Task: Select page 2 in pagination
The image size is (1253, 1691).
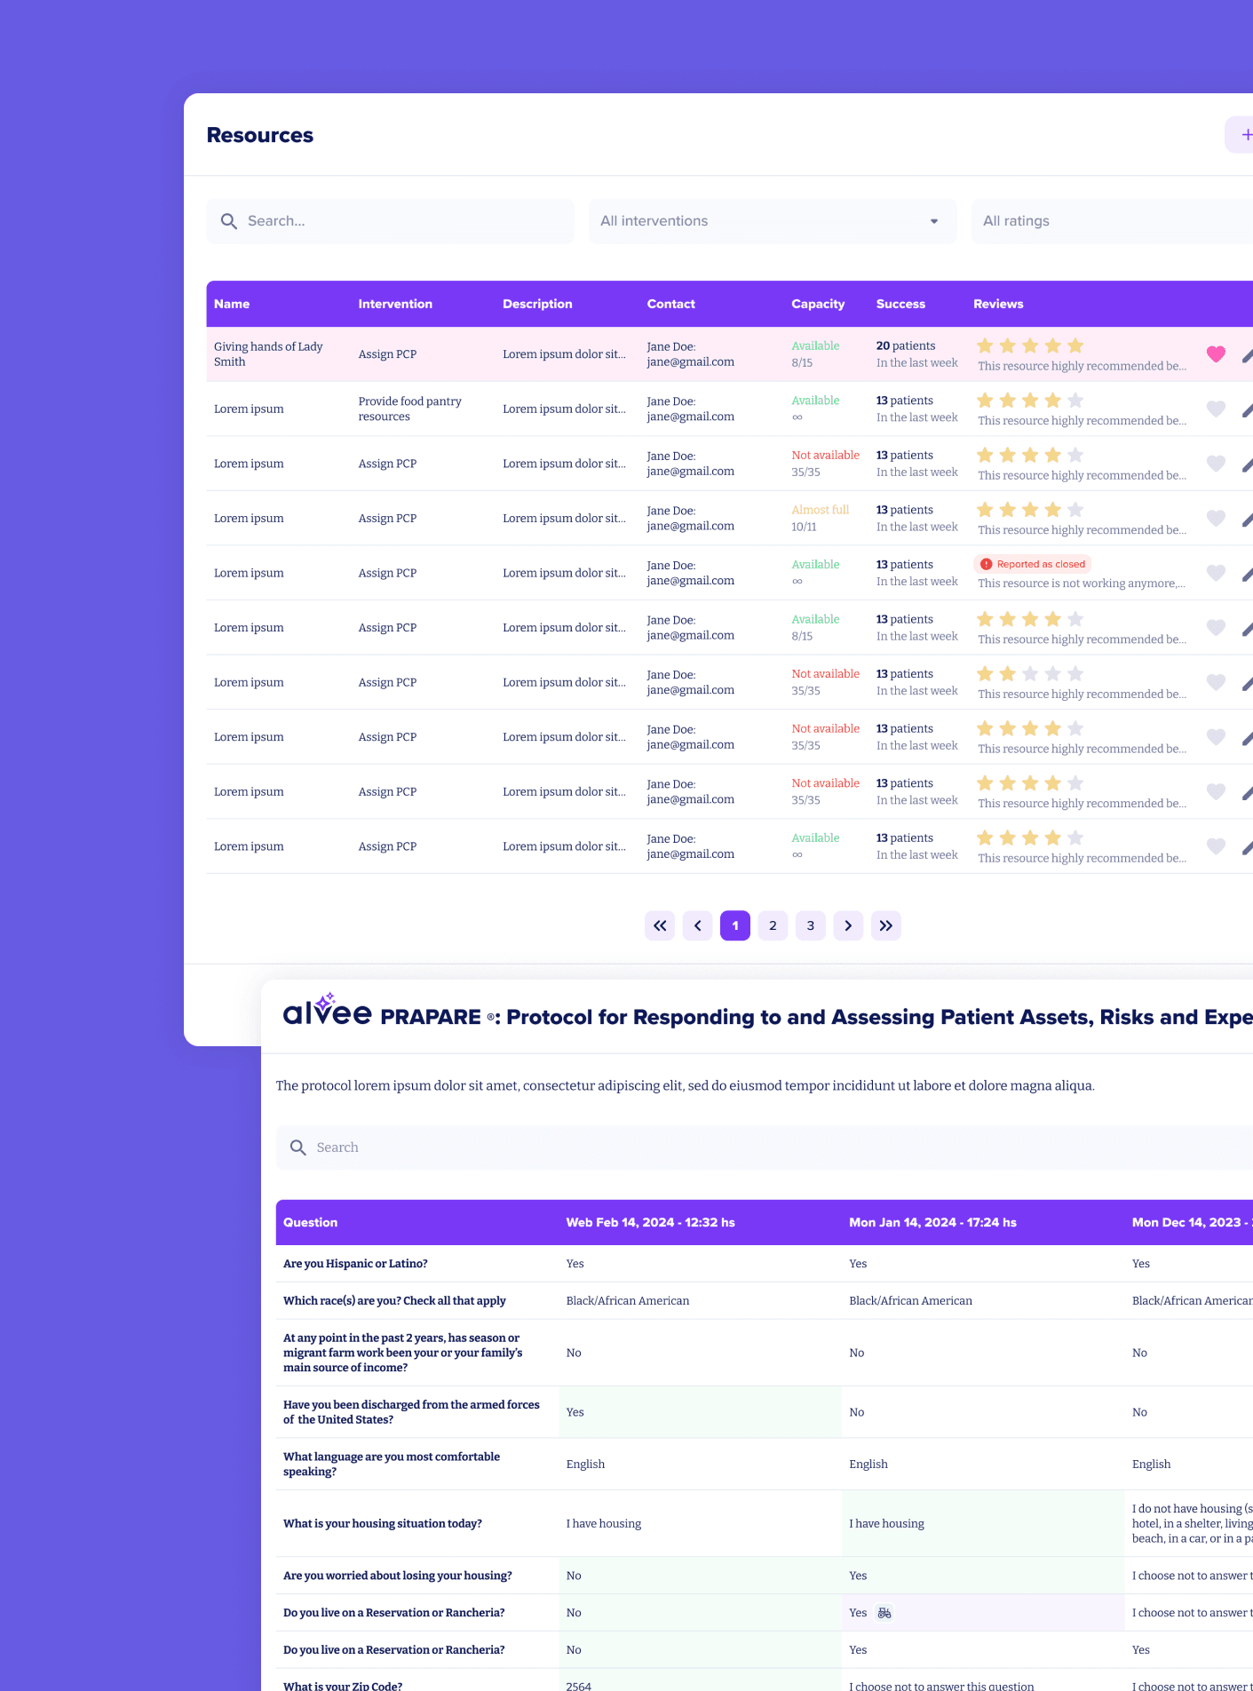Action: 773,925
